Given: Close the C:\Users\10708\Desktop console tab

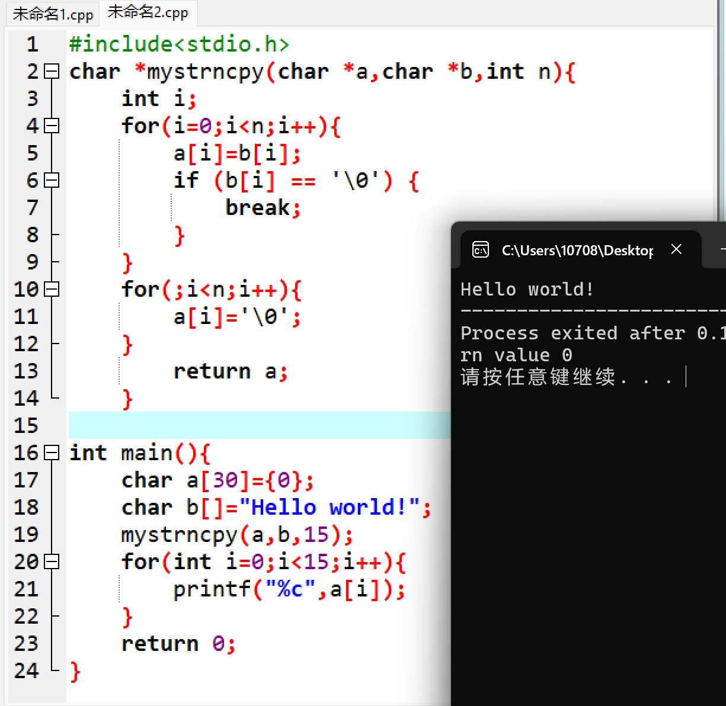Looking at the screenshot, I should pyautogui.click(x=676, y=249).
